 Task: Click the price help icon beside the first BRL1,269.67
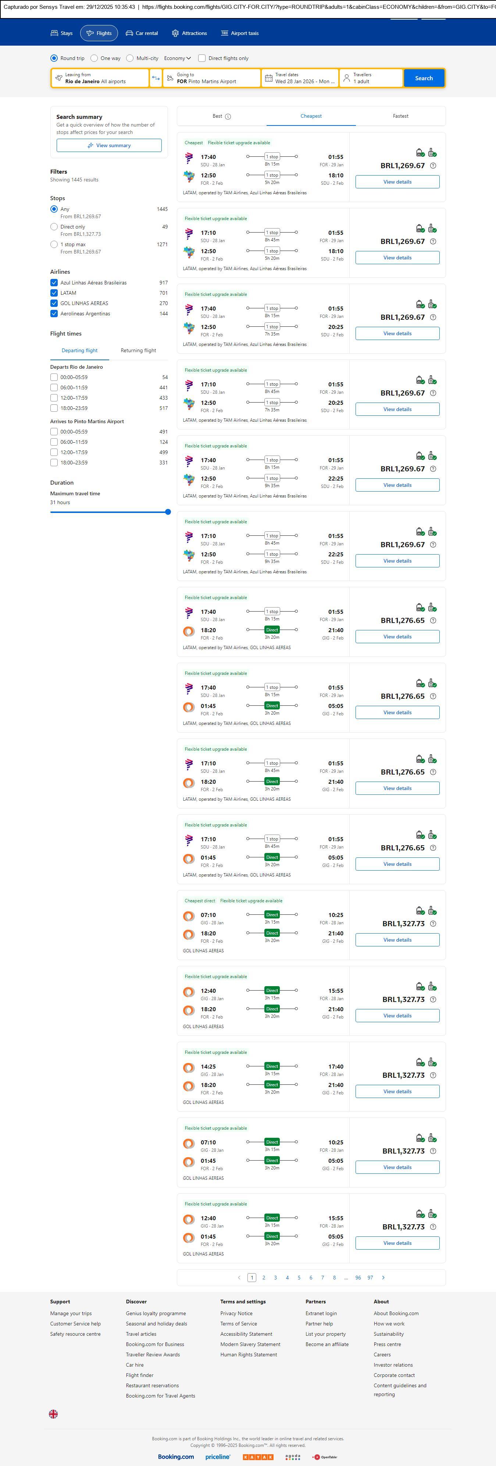433,166
